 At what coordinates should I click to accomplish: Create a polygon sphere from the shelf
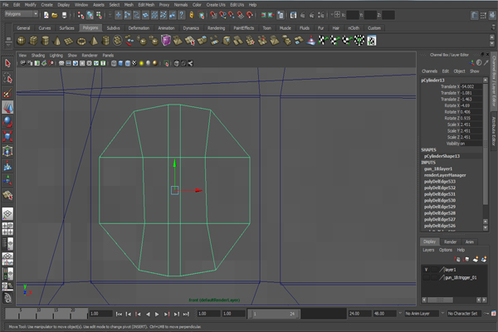click(21, 41)
